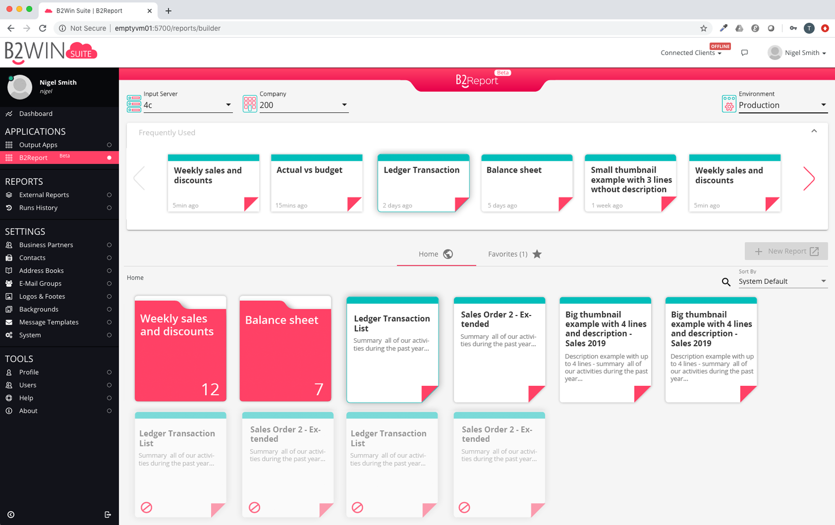835x525 pixels.
Task: Open the Sort By System Default dropdown
Action: click(x=783, y=281)
